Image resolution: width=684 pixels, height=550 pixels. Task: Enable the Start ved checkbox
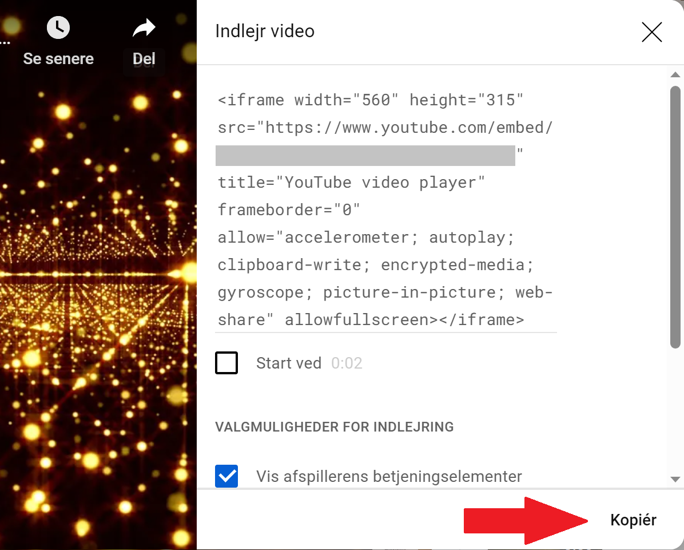coord(226,363)
